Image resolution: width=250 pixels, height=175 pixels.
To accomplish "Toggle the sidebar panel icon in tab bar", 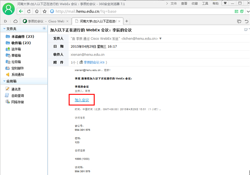I will coord(5,21).
